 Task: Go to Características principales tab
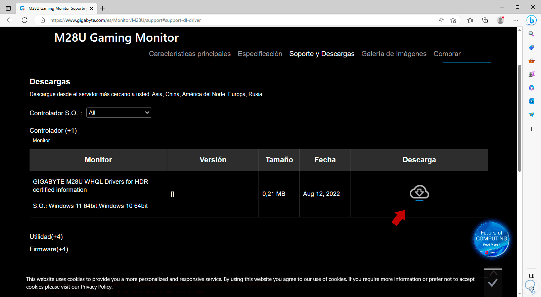(190, 54)
